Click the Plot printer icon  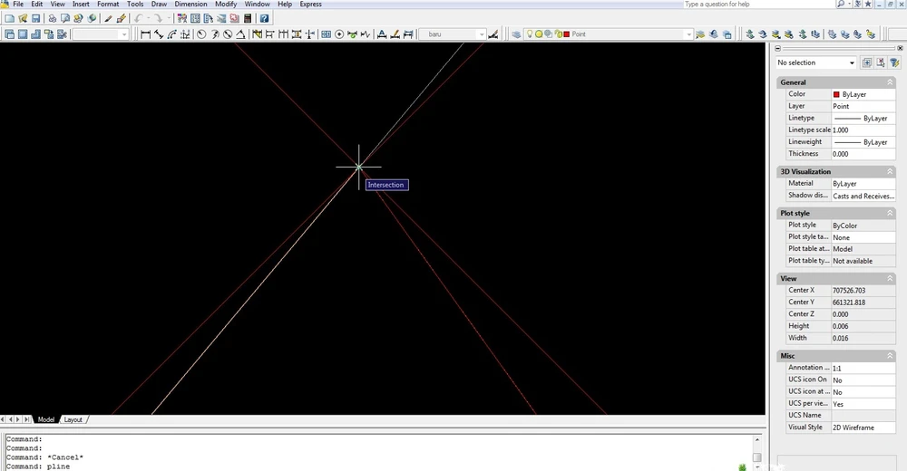point(52,18)
